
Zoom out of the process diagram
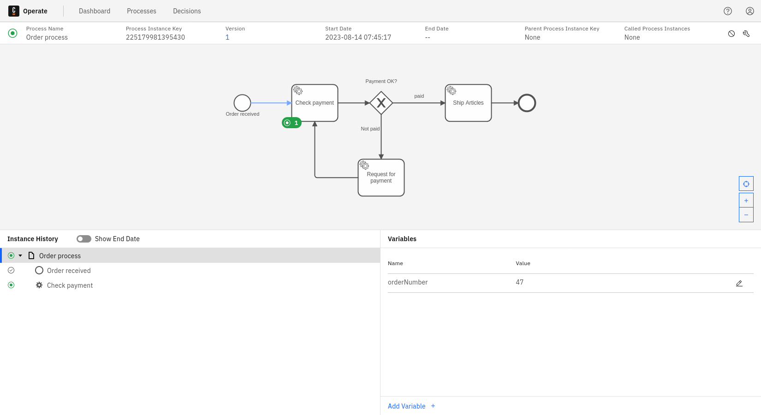746,214
